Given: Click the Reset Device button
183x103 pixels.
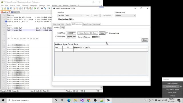Looking at the screenshot, I should 84,33.
